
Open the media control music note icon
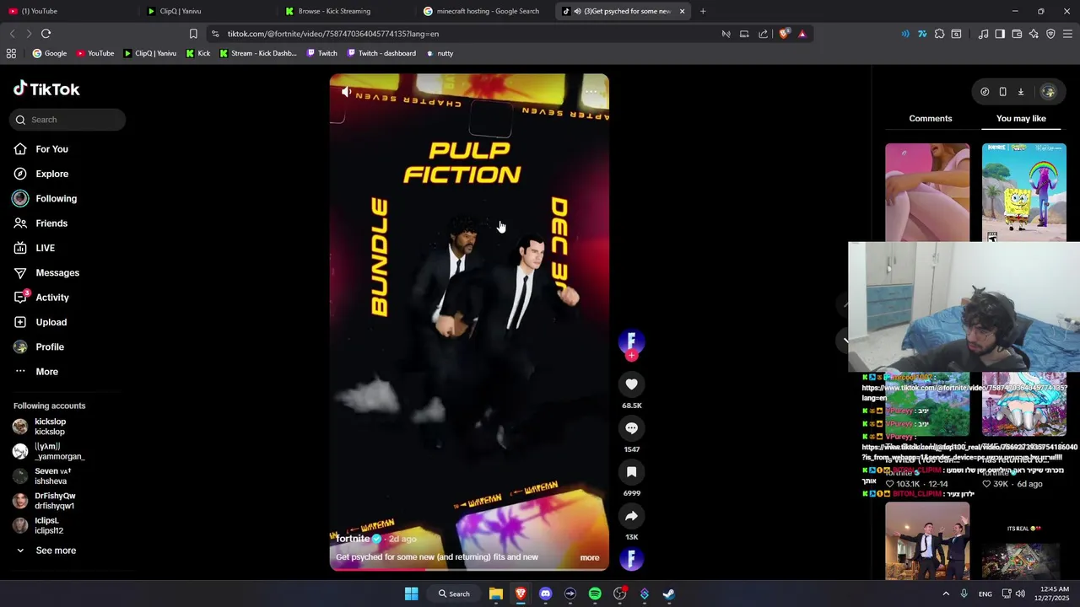click(983, 34)
